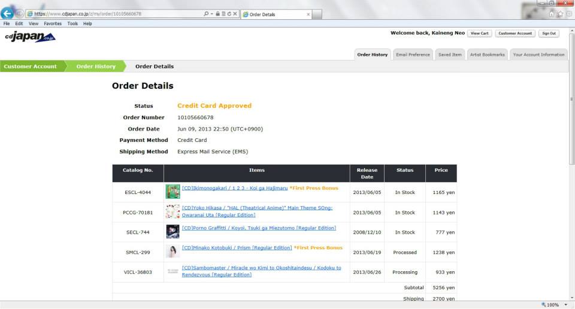Click the Porno Graffitti album cover thumbnail
Image resolution: width=575 pixels, height=309 pixels.
pos(172,232)
